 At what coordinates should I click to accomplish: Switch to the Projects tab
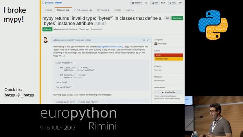point(103,10)
